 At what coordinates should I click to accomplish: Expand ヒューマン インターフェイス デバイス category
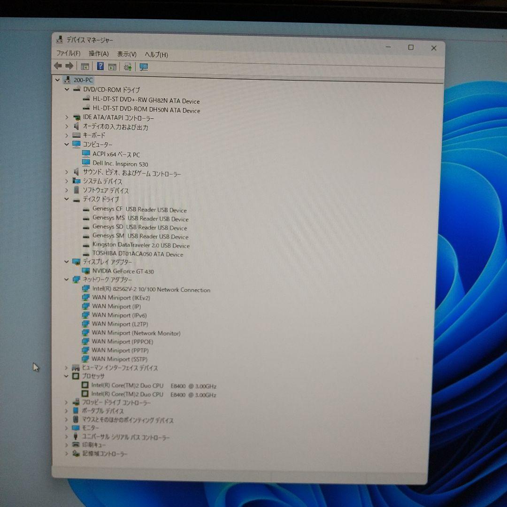coord(66,368)
